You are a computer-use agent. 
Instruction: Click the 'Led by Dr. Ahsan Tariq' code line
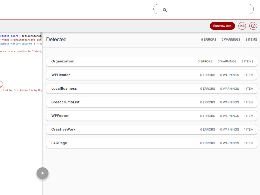point(21,90)
